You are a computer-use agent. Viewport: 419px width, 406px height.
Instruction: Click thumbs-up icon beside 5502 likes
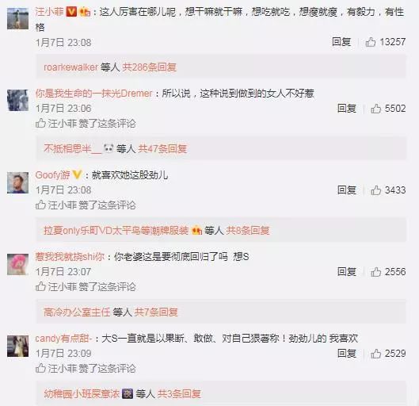coord(375,109)
